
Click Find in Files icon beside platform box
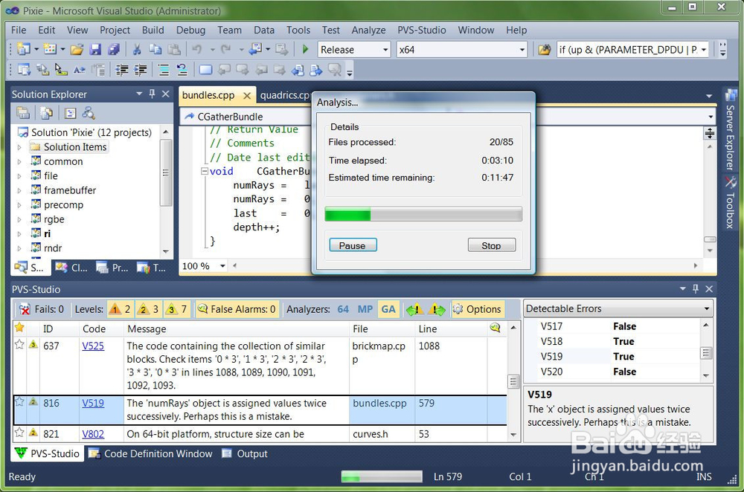pyautogui.click(x=545, y=49)
